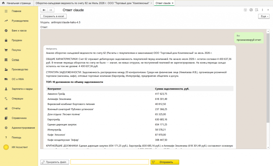Click the Евротрейд table row
The width and height of the screenshot is (273, 166).
140,119
